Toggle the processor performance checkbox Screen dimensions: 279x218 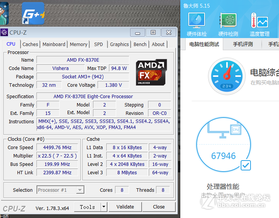tap(246, 165)
